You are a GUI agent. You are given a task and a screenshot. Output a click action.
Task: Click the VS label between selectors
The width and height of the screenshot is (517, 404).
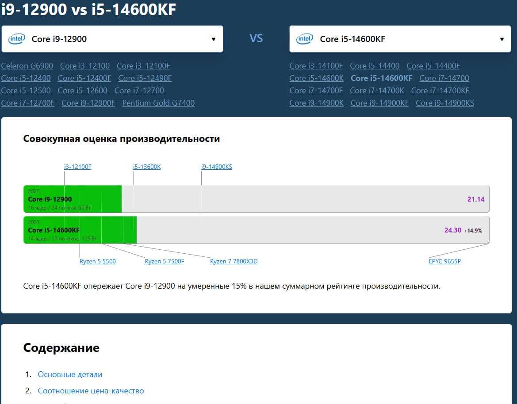point(256,38)
